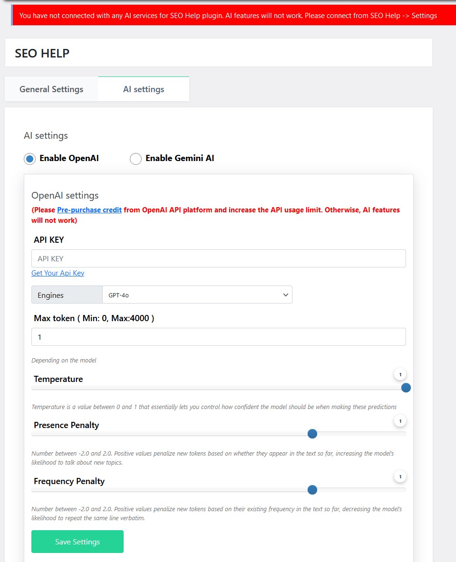Click the Pre-purchase credit link
Image resolution: width=456 pixels, height=562 pixels.
[x=89, y=210]
